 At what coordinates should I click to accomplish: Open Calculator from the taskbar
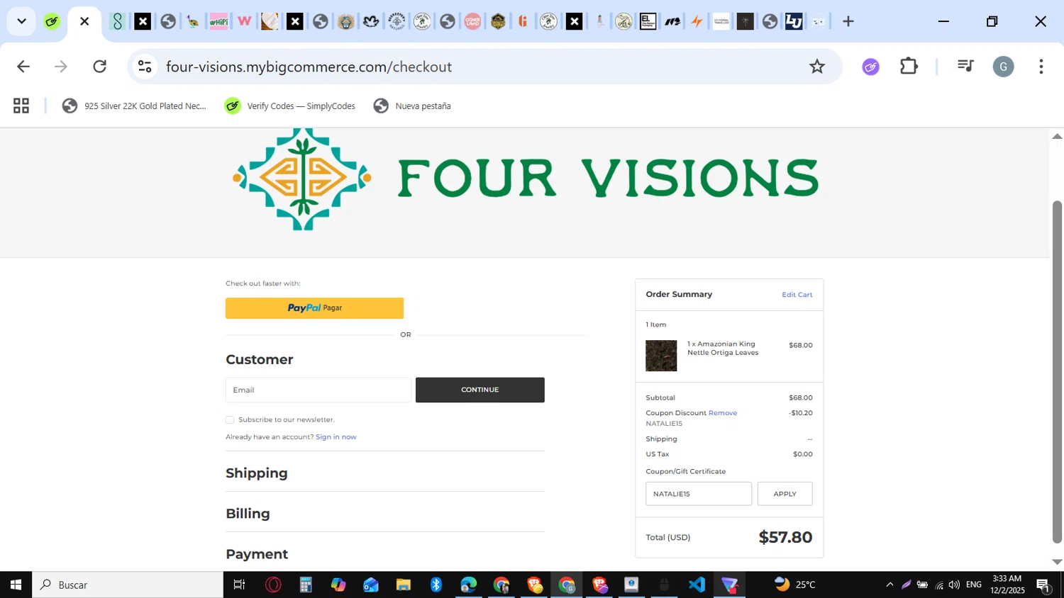(x=306, y=585)
